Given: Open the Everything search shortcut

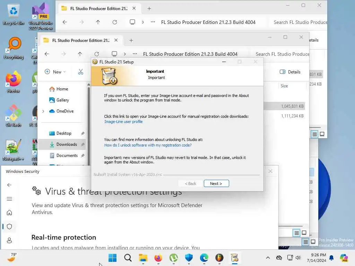Looking at the screenshot, I should tap(14, 48).
